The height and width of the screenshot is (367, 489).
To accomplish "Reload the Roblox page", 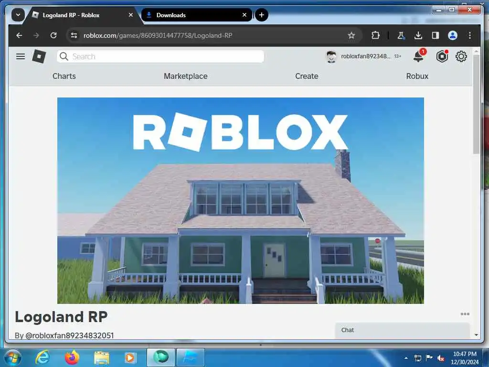I will (x=53, y=35).
